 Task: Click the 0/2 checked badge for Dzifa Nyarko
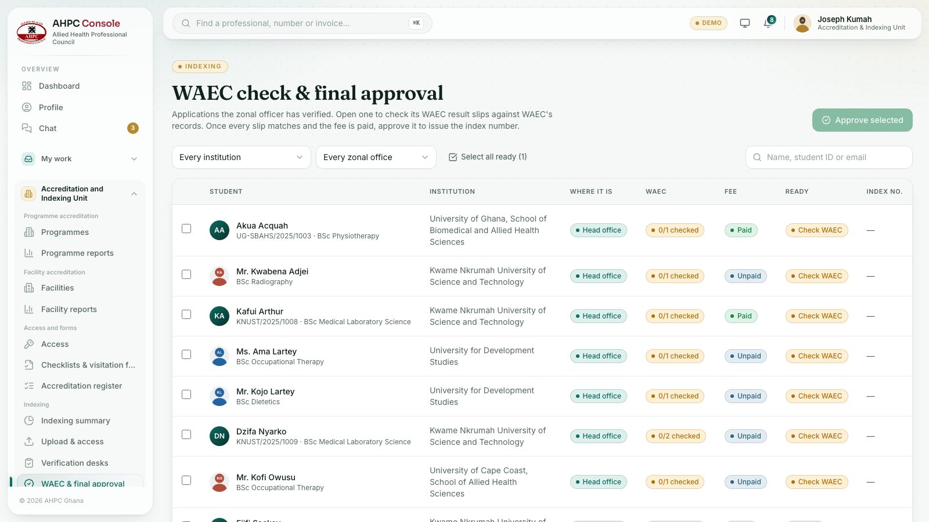[675, 436]
